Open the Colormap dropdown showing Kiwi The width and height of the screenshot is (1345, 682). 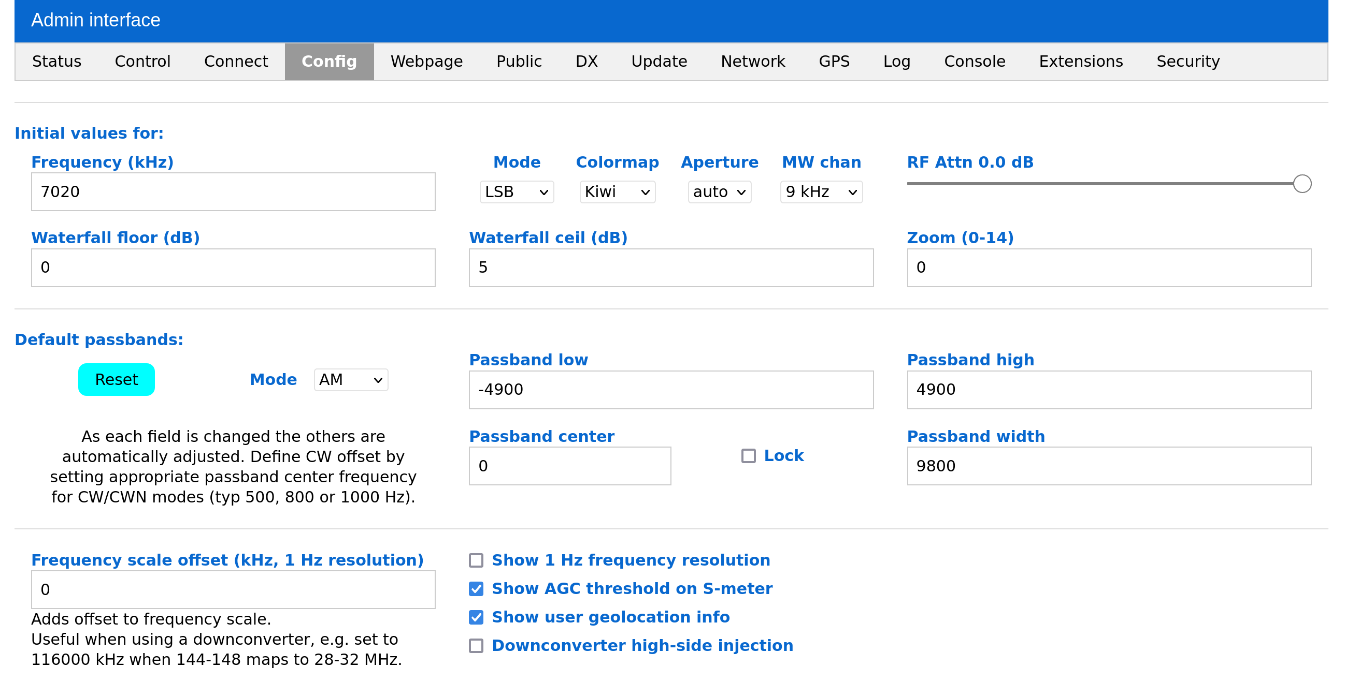pyautogui.click(x=617, y=192)
